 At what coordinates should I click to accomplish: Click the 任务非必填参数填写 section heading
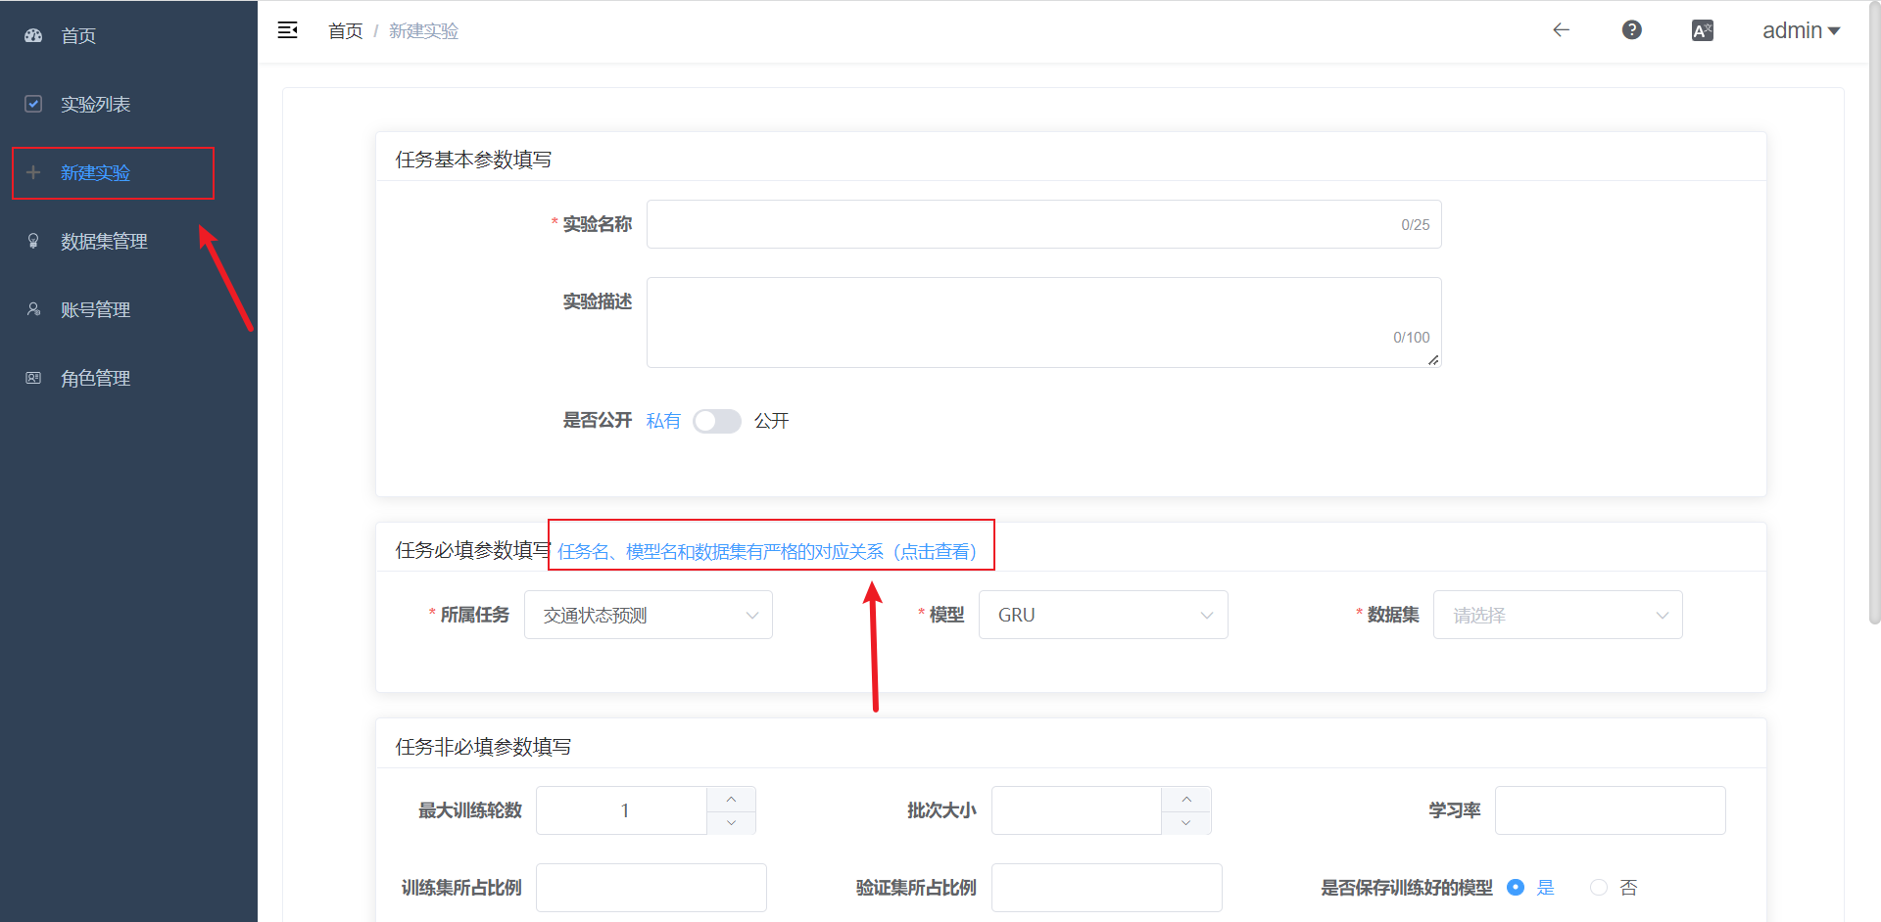tap(483, 747)
